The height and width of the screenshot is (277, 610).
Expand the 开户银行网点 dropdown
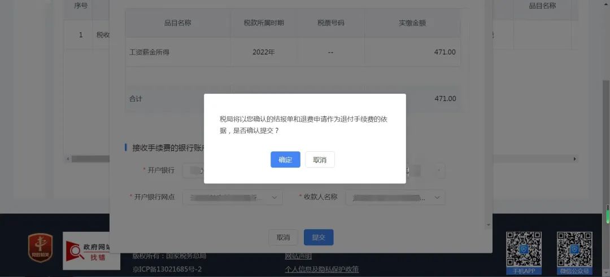(233, 197)
